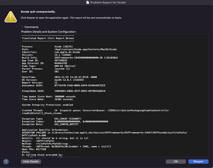Click the path /Applications/Xcode.app/Contents/MacOS/Xcode

click(x=85, y=49)
